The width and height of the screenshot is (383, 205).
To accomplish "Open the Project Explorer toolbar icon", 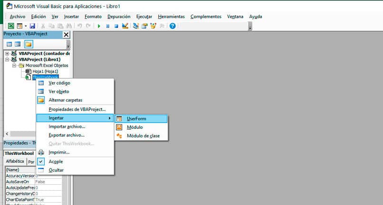I will [x=136, y=26].
